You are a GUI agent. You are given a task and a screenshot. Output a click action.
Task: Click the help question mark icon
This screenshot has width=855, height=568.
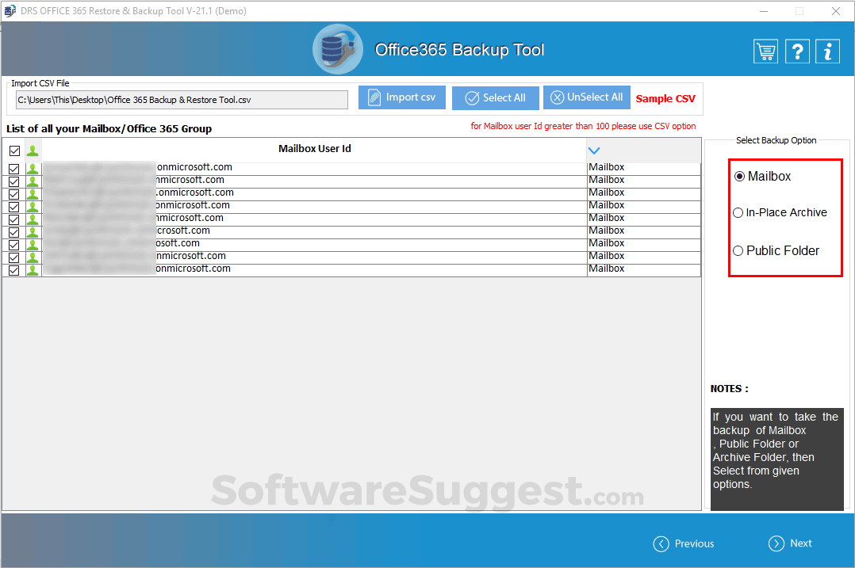tap(797, 50)
